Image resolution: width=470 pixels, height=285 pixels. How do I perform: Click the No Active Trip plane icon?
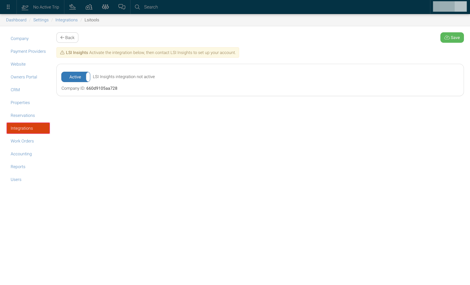25,7
